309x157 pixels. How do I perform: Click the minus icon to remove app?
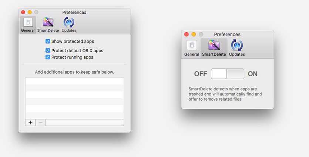[x=41, y=123]
